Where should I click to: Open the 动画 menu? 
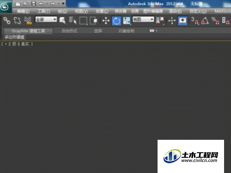(135, 11)
